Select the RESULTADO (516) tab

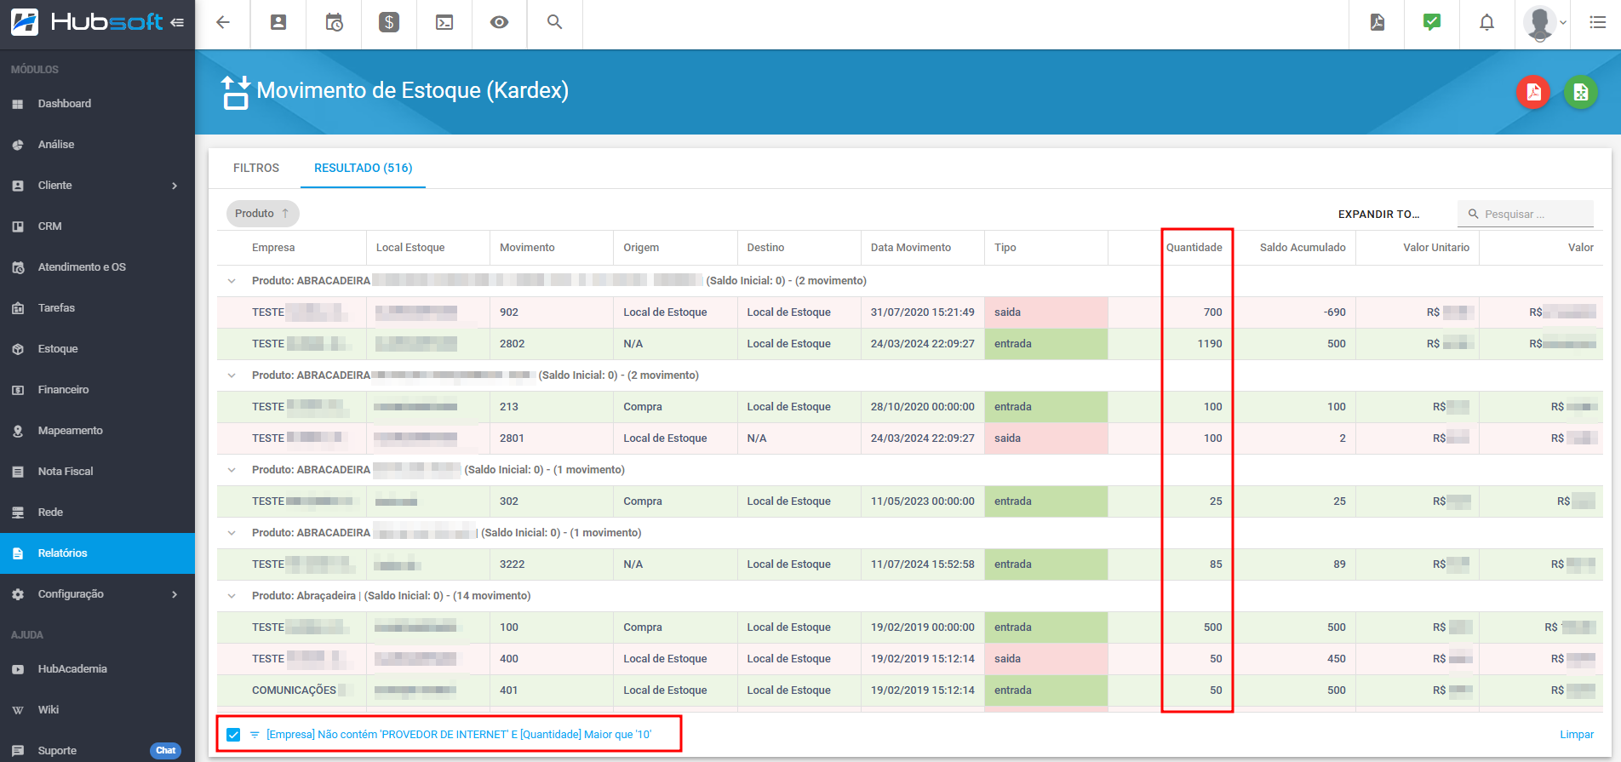tap(364, 168)
